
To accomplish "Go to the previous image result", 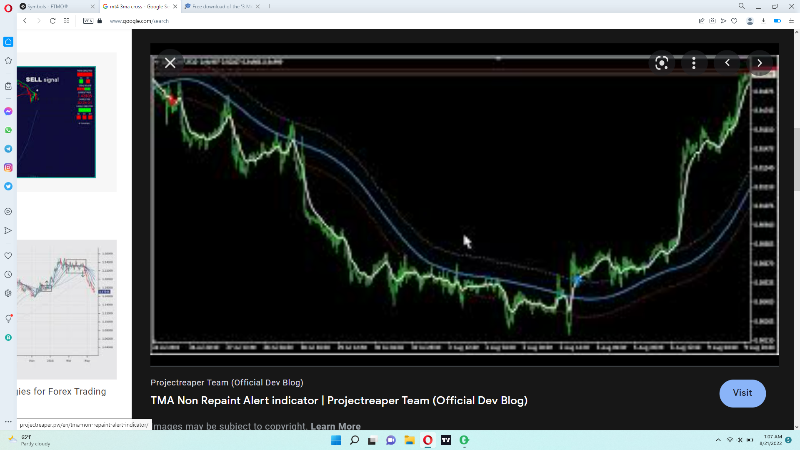I will pos(727,63).
